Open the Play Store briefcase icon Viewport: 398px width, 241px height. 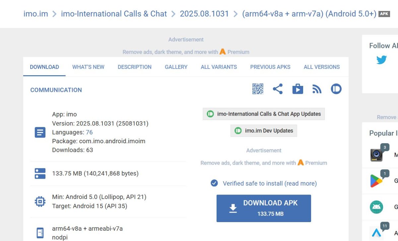pos(298,89)
